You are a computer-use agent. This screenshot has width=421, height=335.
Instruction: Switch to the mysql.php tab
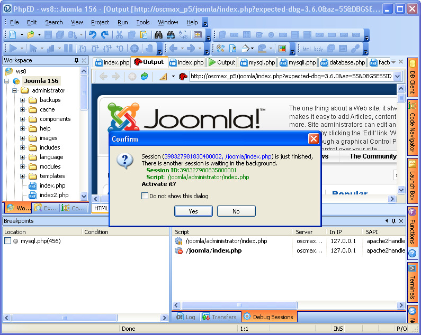pyautogui.click(x=258, y=62)
